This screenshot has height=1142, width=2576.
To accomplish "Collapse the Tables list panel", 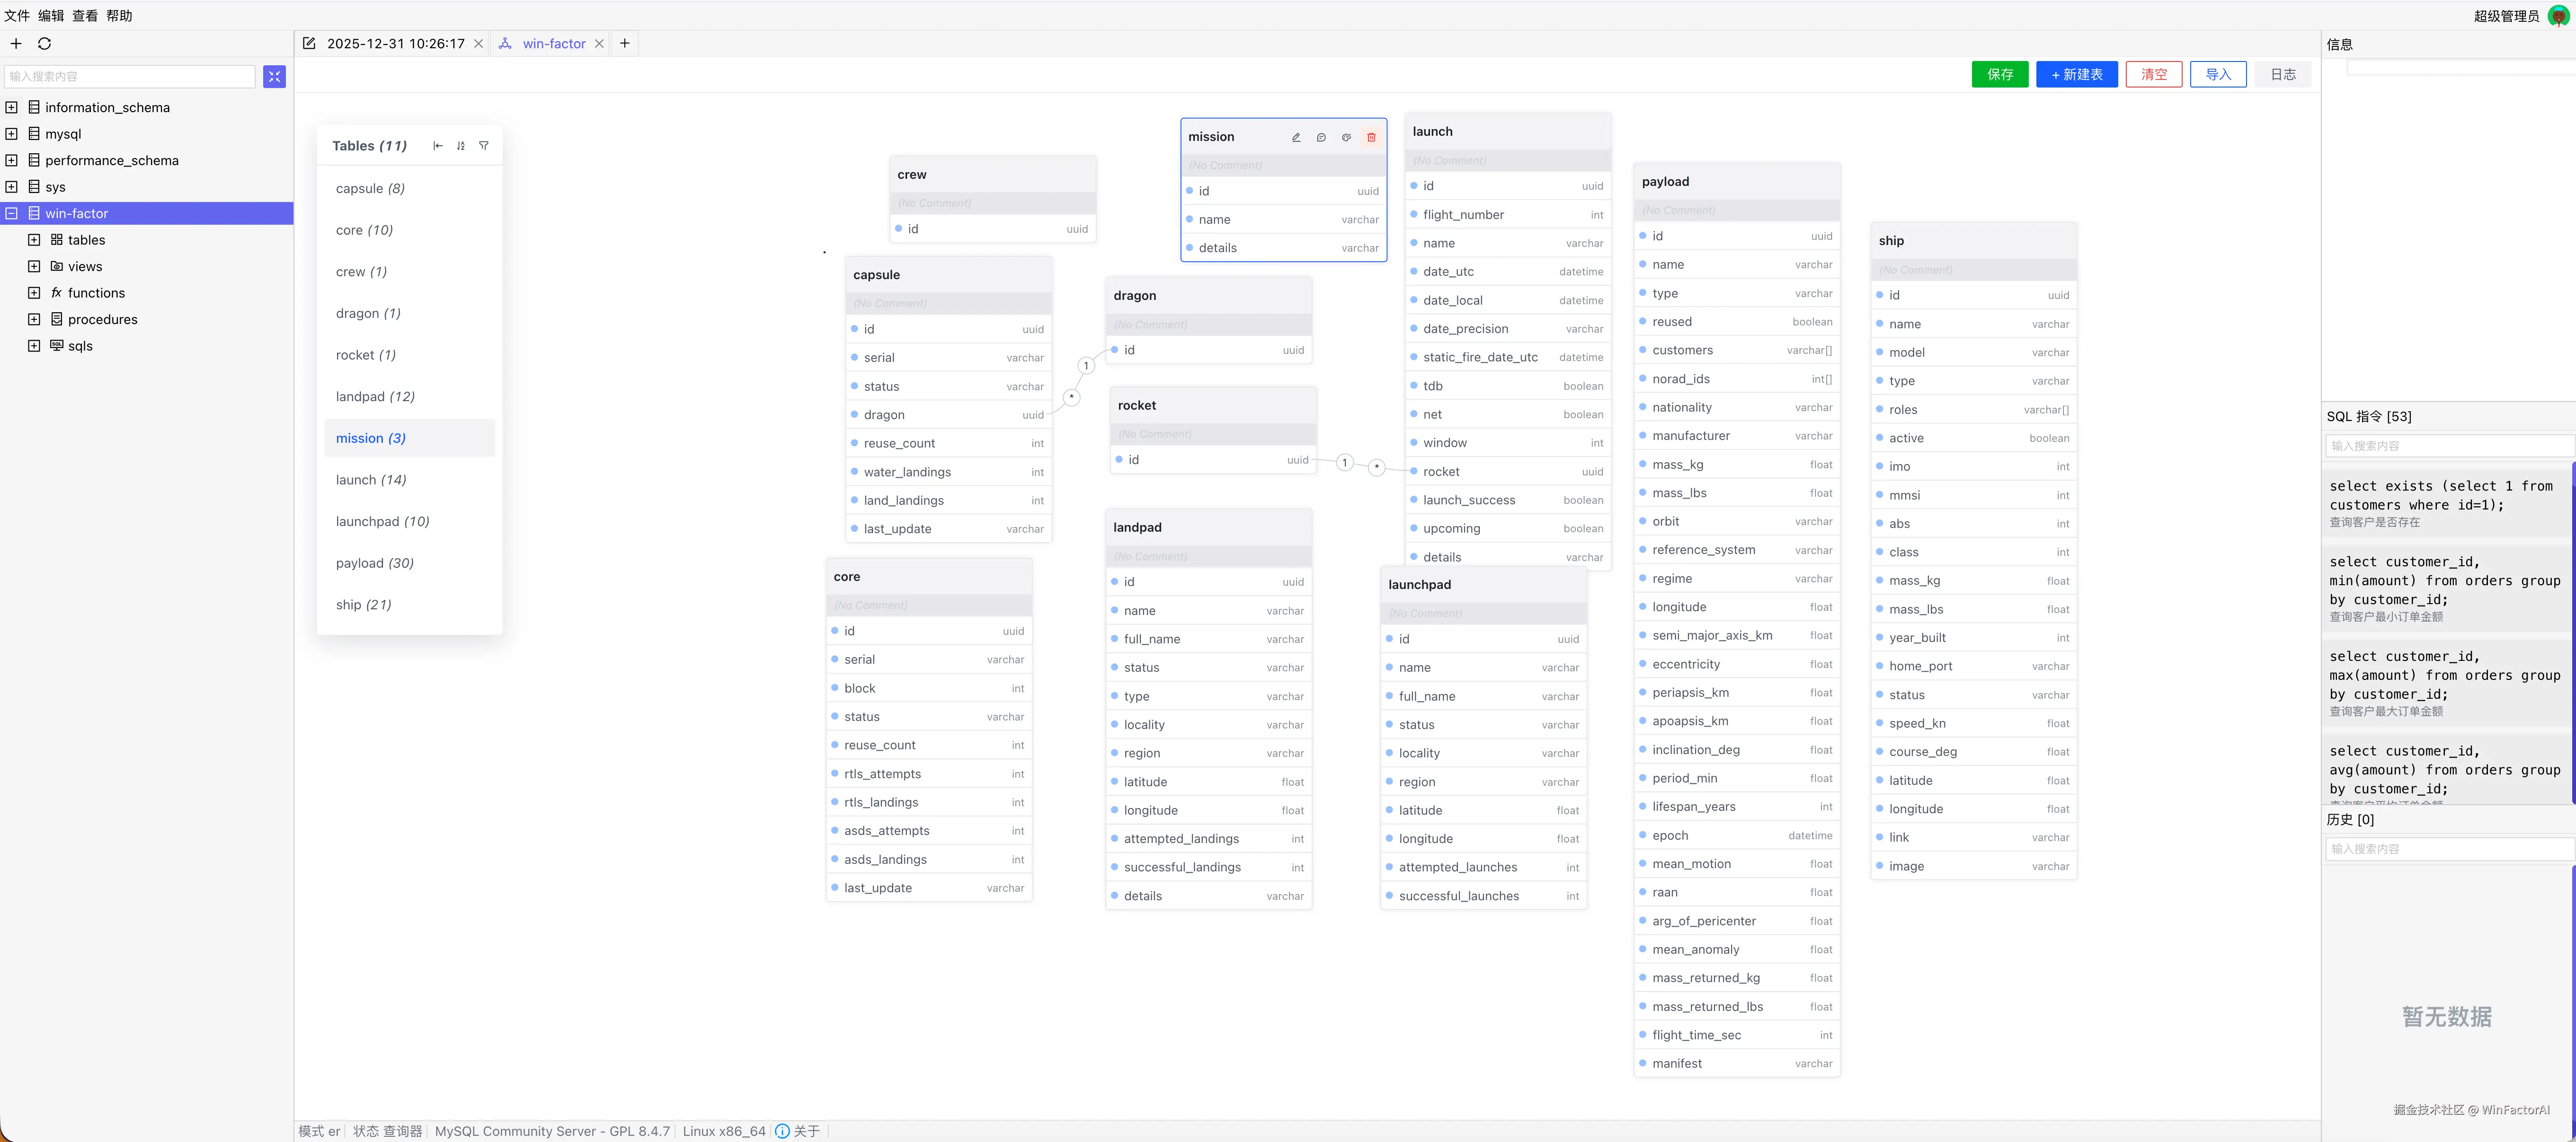I will 438,146.
